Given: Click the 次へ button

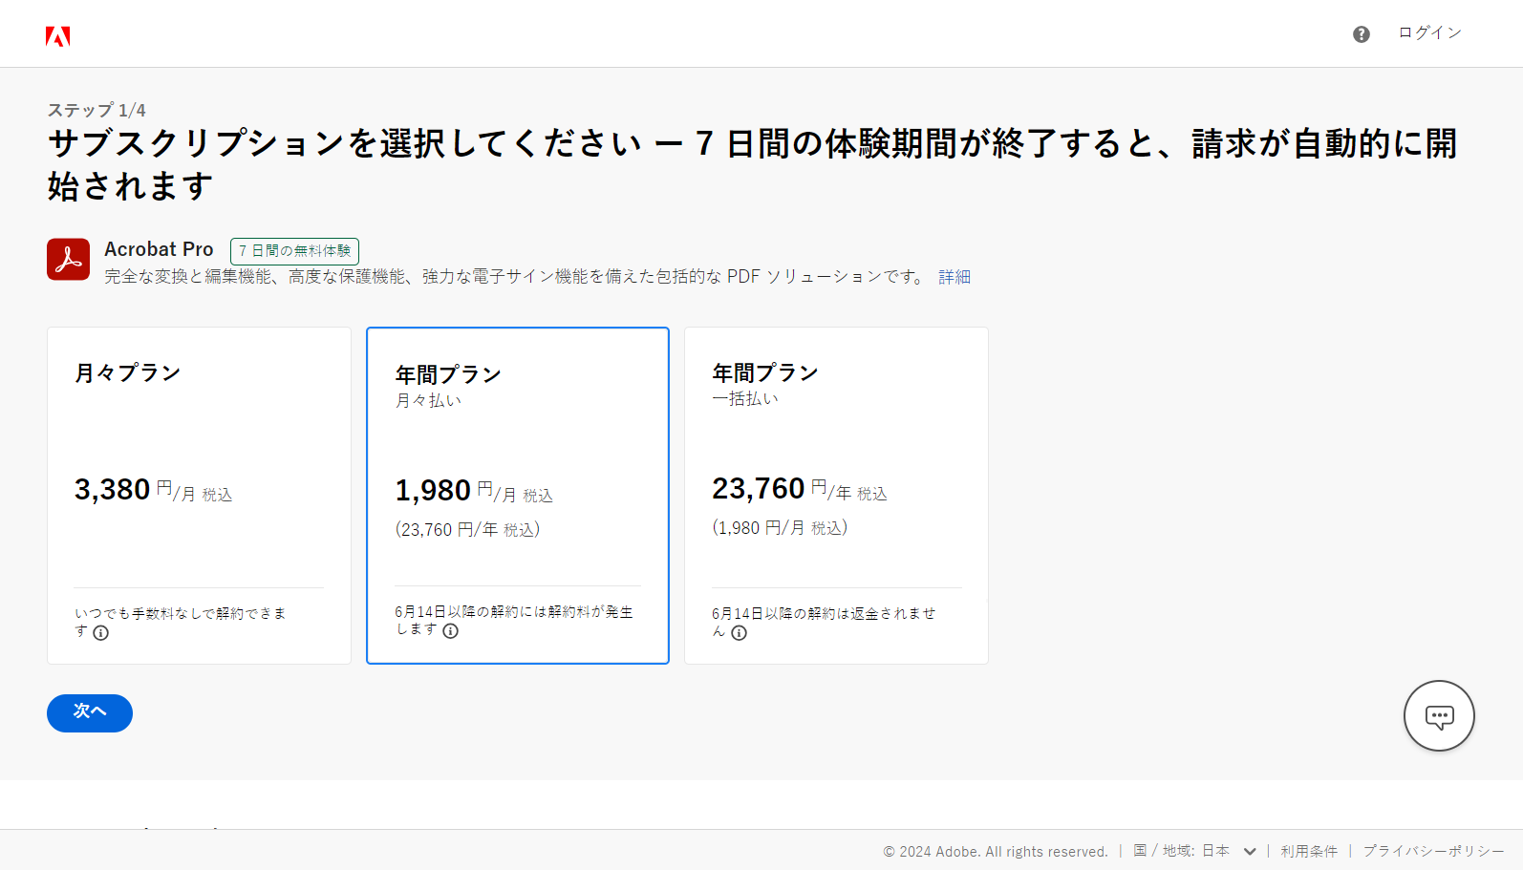Looking at the screenshot, I should (90, 713).
